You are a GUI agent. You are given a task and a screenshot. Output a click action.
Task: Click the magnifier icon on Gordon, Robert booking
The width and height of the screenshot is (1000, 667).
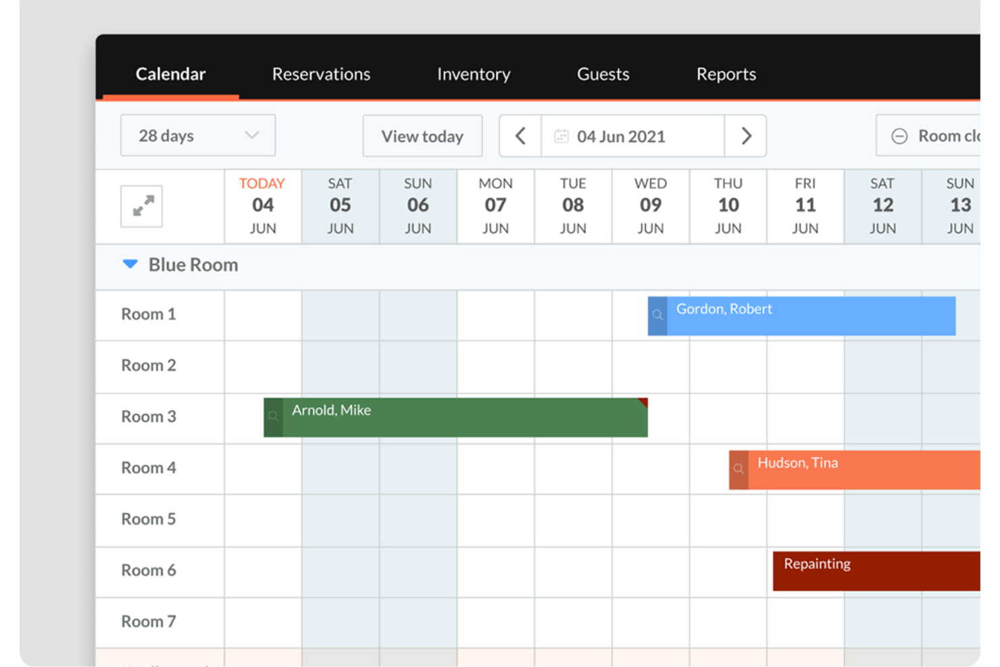point(657,316)
